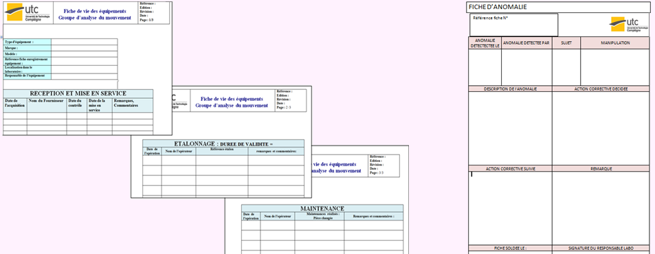Click the blank field next to 'Responsable de l'équipement'
The width and height of the screenshot is (655, 254).
pos(84,76)
